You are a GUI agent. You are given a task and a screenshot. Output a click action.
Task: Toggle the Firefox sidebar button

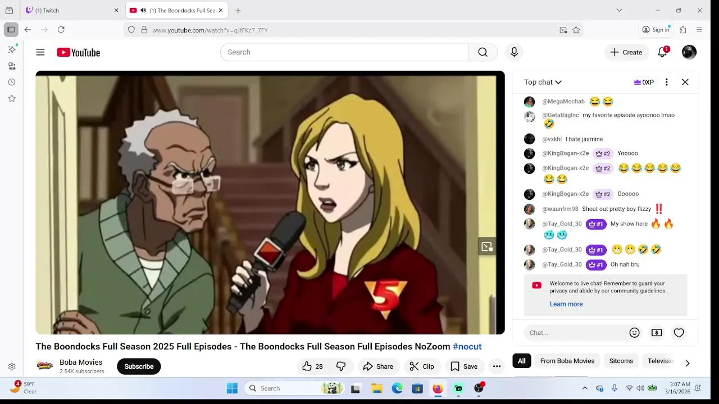tap(11, 30)
